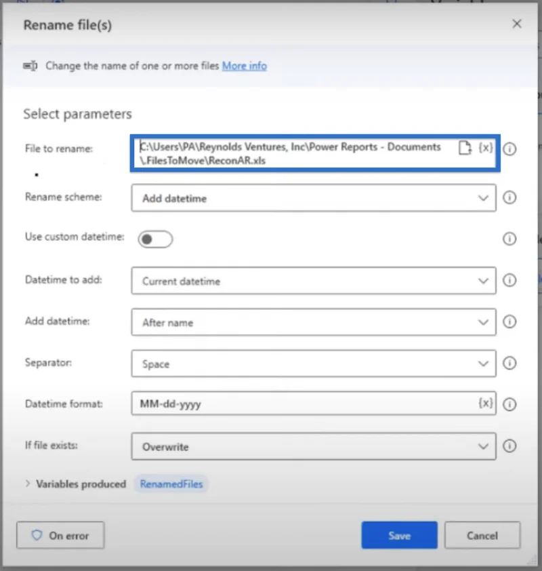
Task: Show info for Rename scheme
Action: pos(509,197)
